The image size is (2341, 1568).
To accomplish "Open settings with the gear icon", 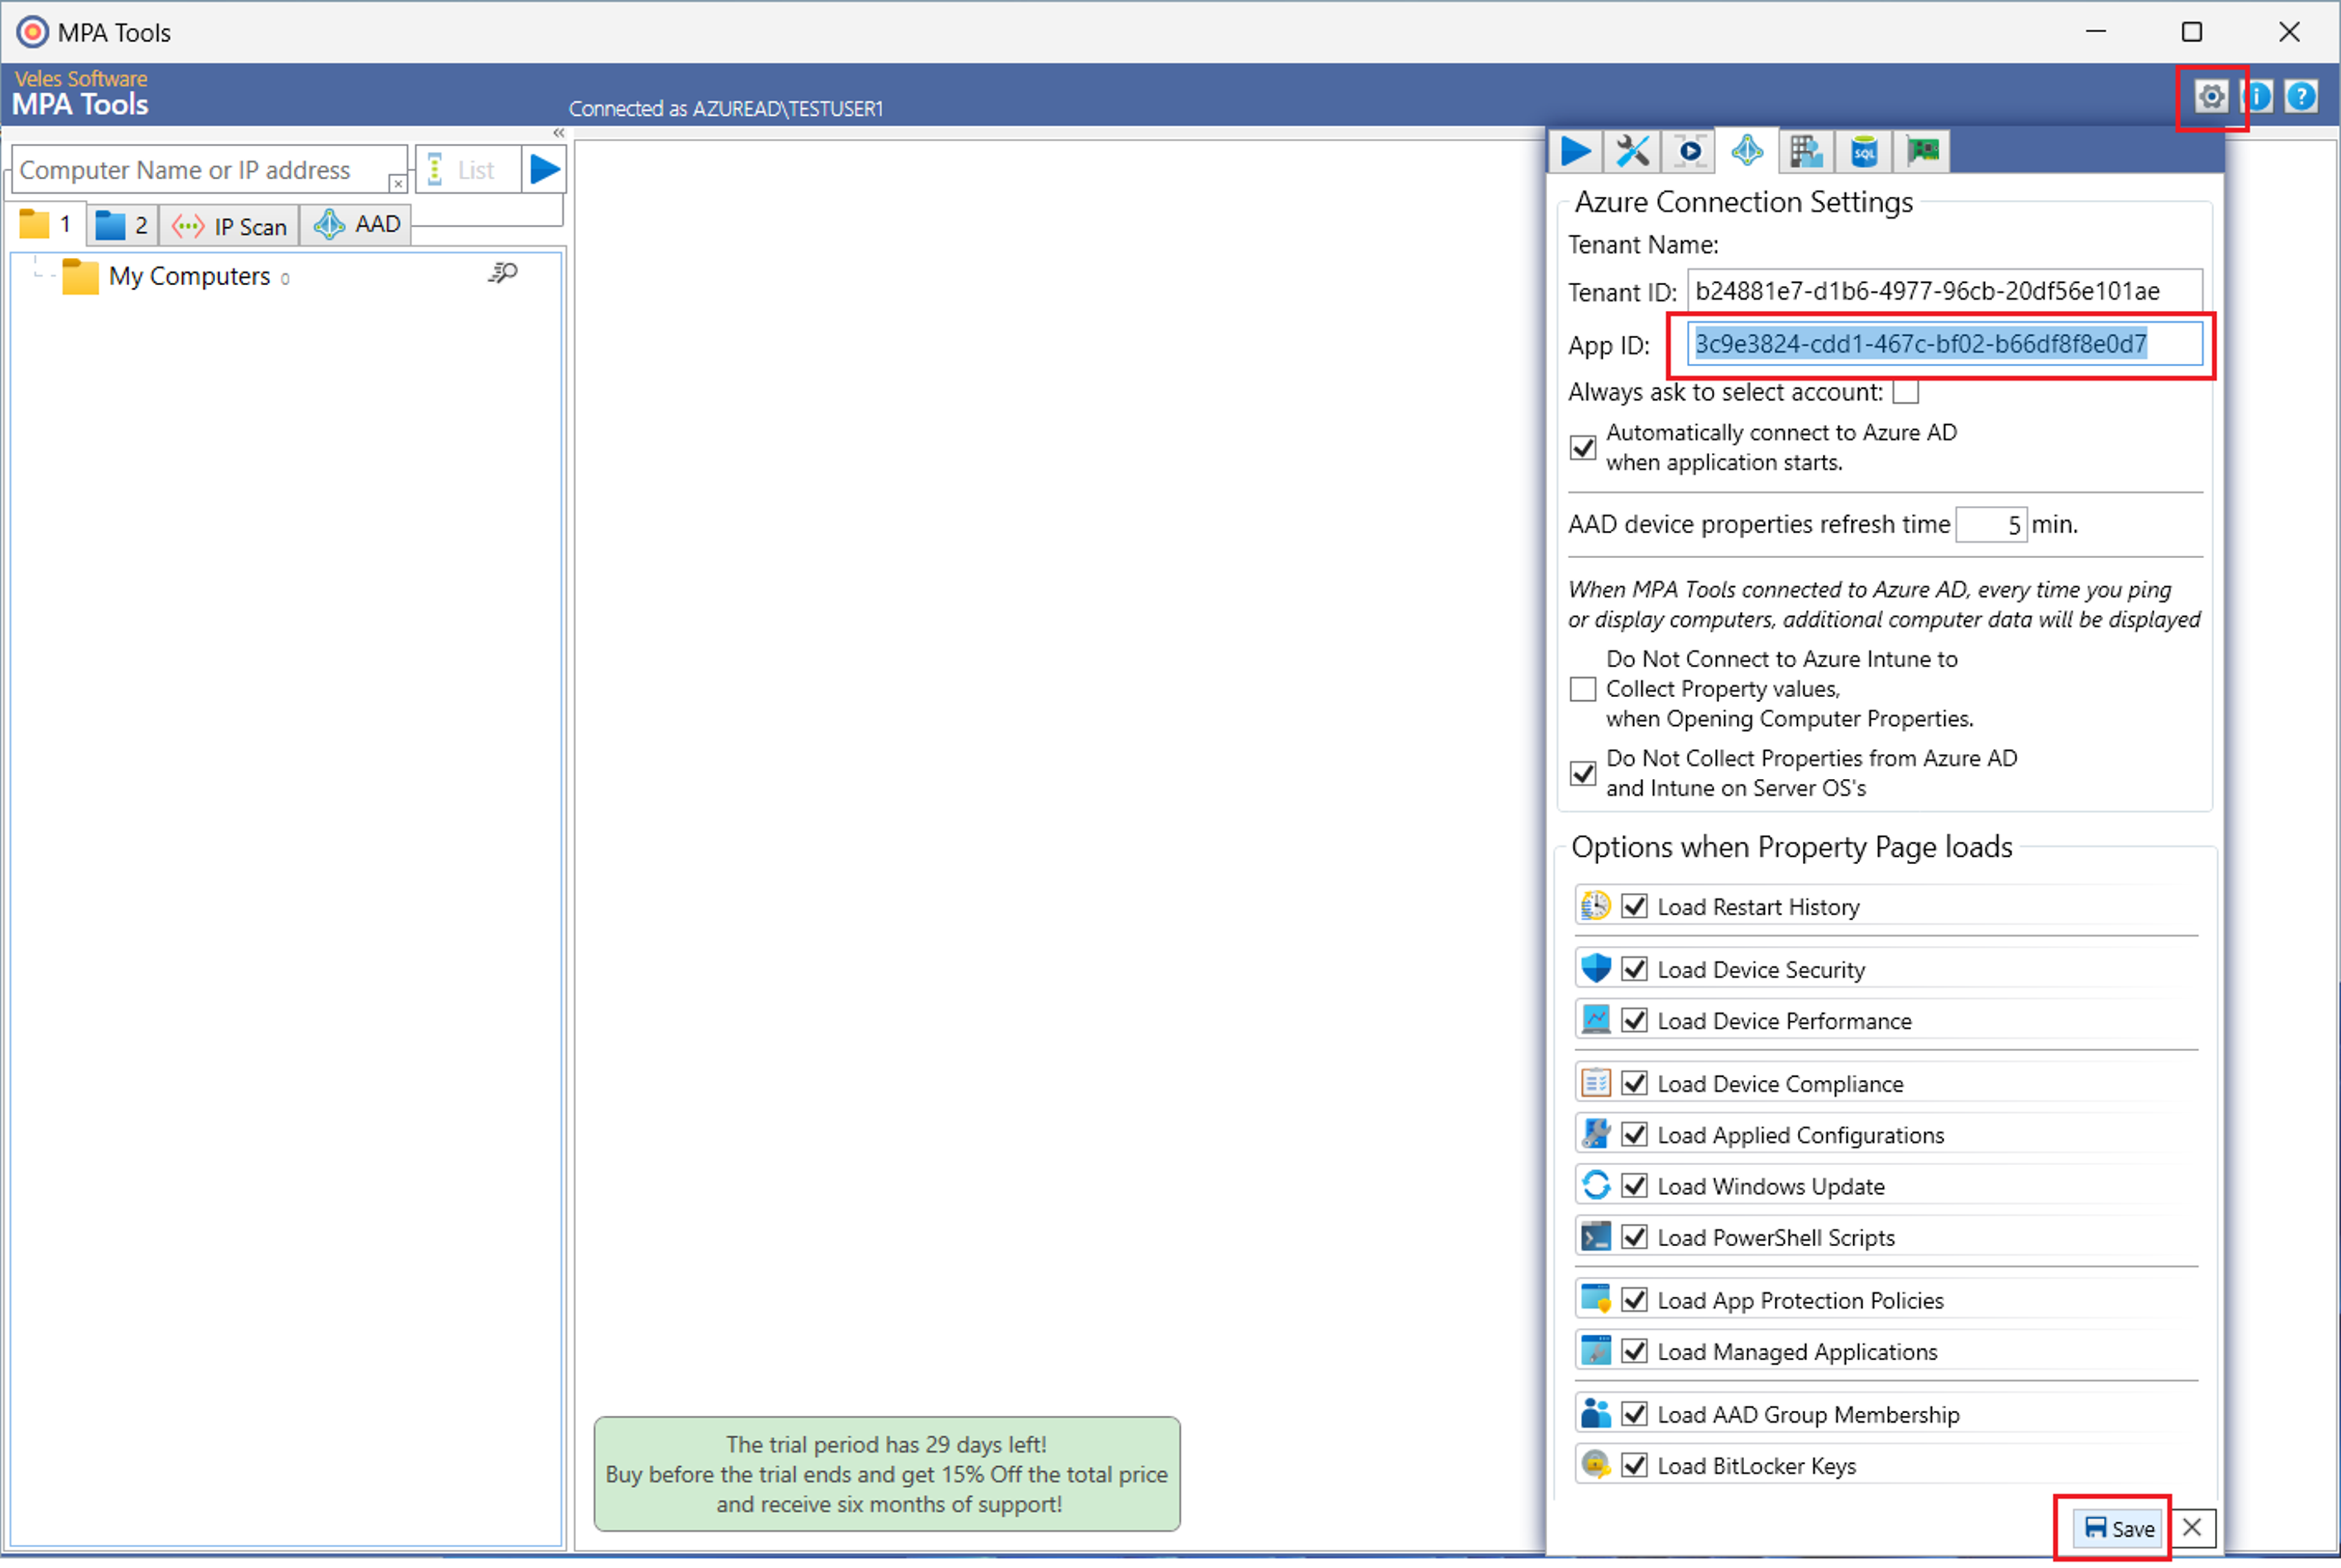I will [x=2211, y=96].
